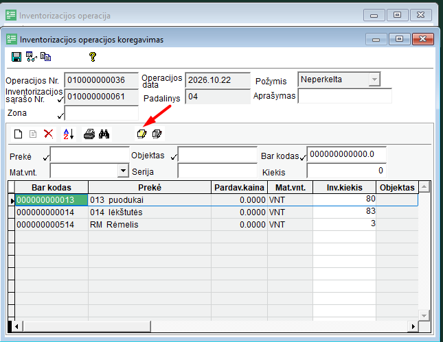This screenshot has height=342, width=443.
Task: Click the app icon in Inventorizacijos operacija background window
Action: [x=11, y=15]
